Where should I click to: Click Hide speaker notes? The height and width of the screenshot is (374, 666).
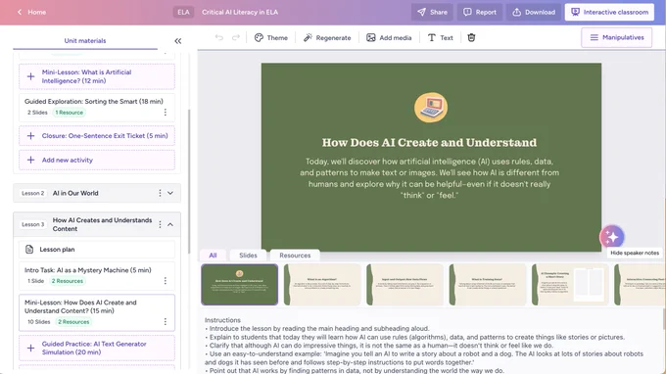pos(635,253)
